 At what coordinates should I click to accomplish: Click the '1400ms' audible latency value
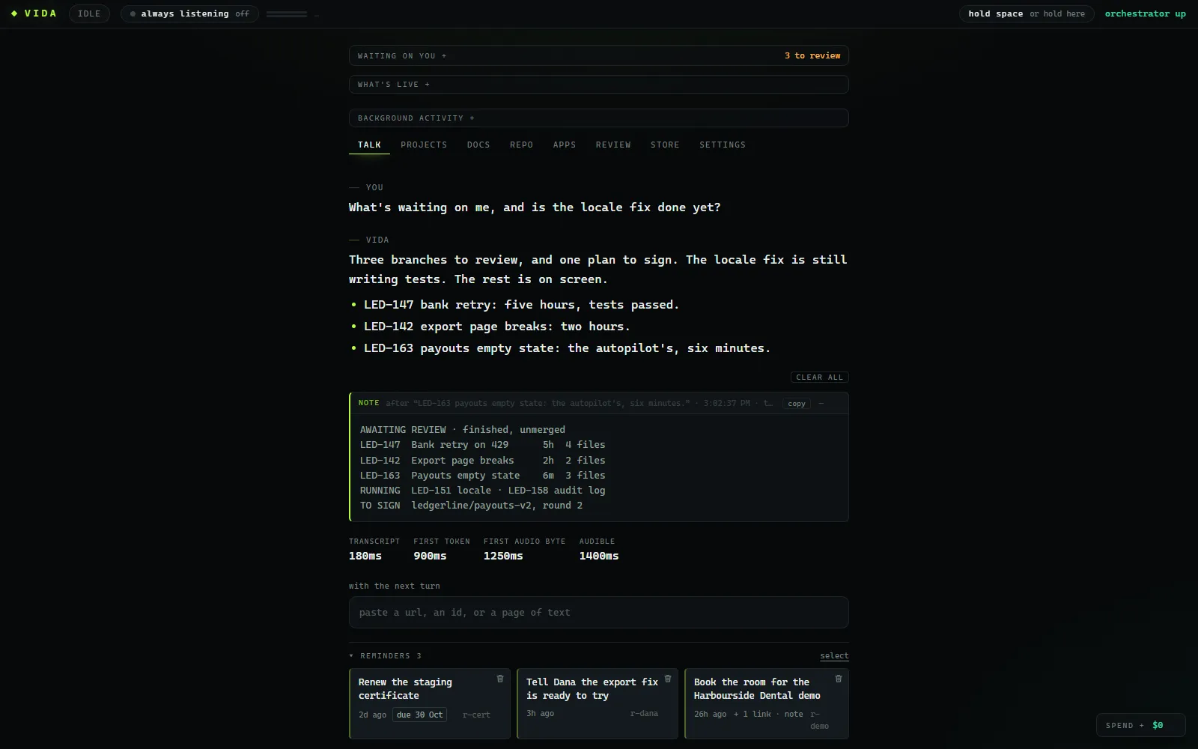pos(599,556)
